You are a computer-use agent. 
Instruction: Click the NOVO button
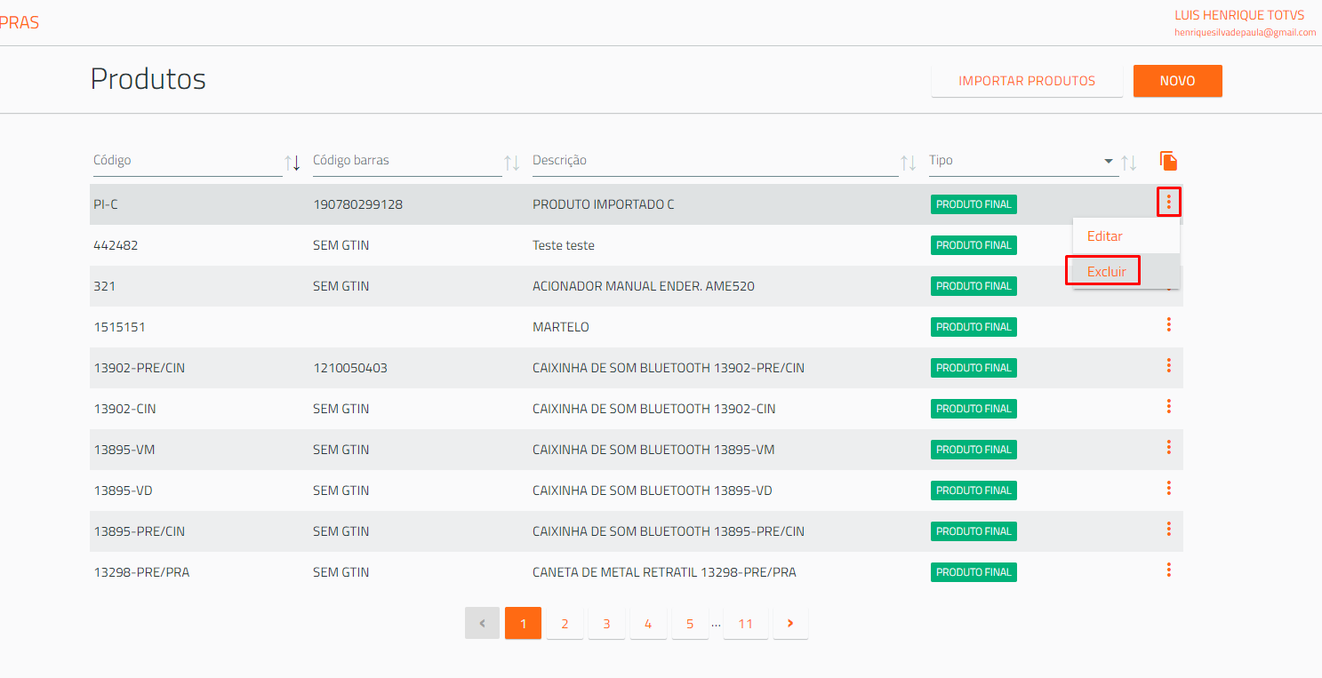coord(1178,81)
